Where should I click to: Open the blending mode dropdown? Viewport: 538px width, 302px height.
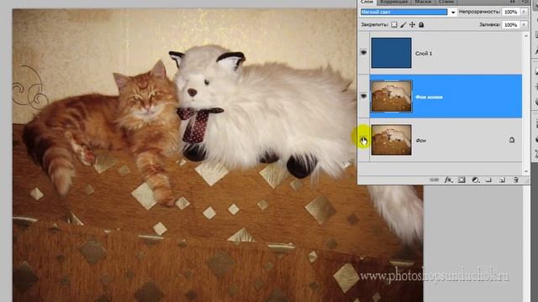(x=453, y=12)
